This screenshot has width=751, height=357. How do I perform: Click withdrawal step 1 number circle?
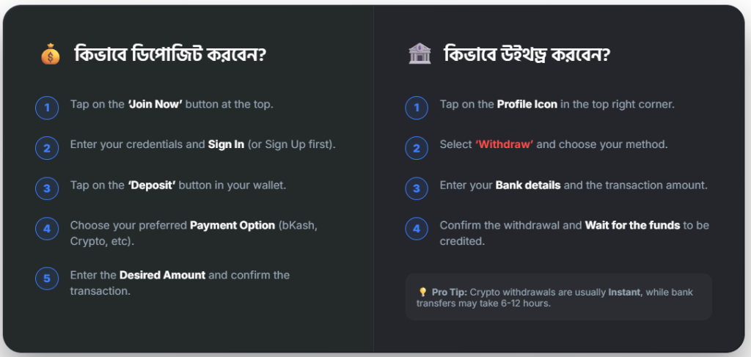[x=417, y=108]
